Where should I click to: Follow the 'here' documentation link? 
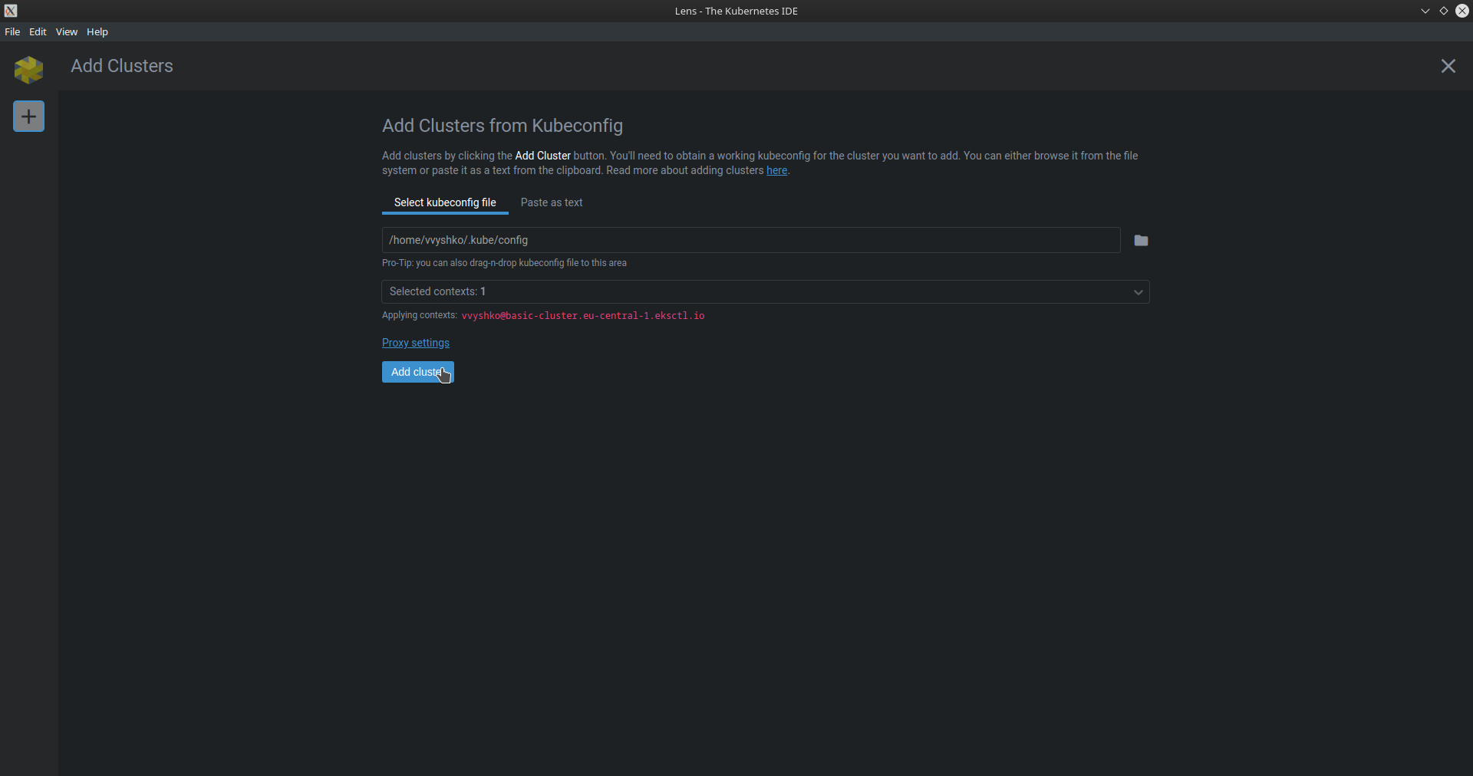pos(776,171)
